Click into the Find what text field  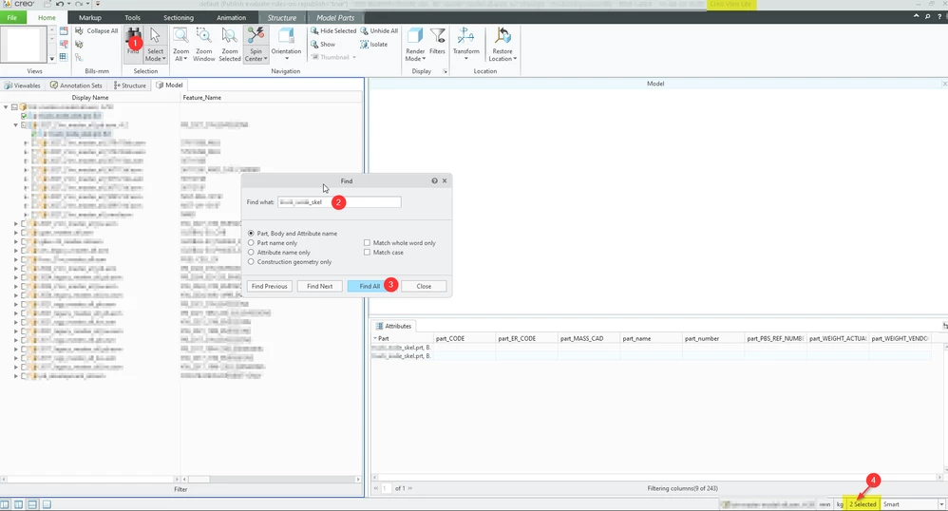pos(339,202)
